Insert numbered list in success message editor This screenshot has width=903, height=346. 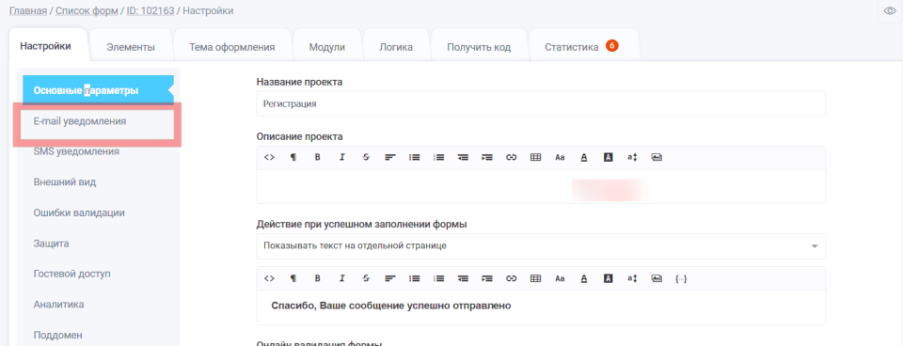[x=439, y=278]
